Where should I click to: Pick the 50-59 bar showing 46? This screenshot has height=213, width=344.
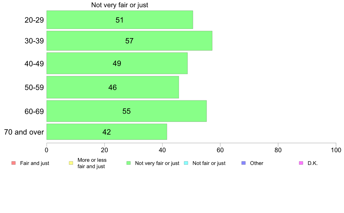coord(113,87)
